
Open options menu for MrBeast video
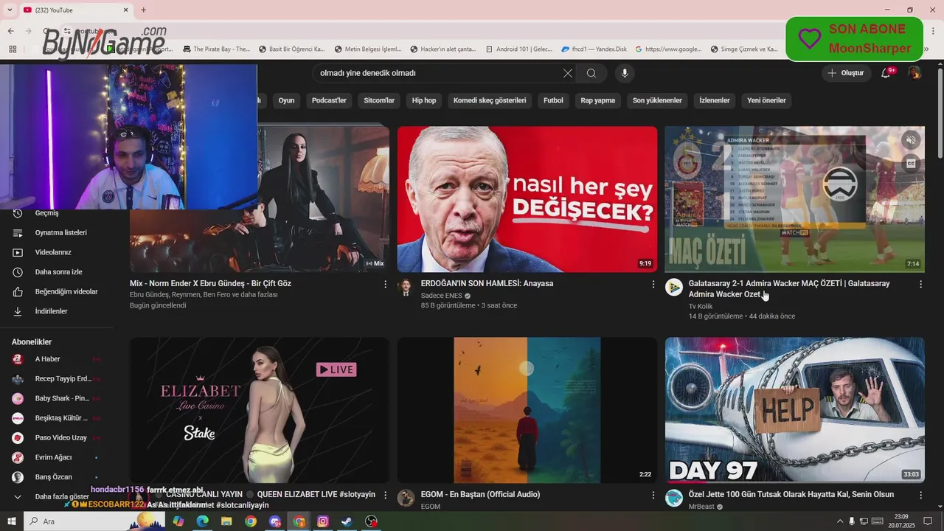920,495
